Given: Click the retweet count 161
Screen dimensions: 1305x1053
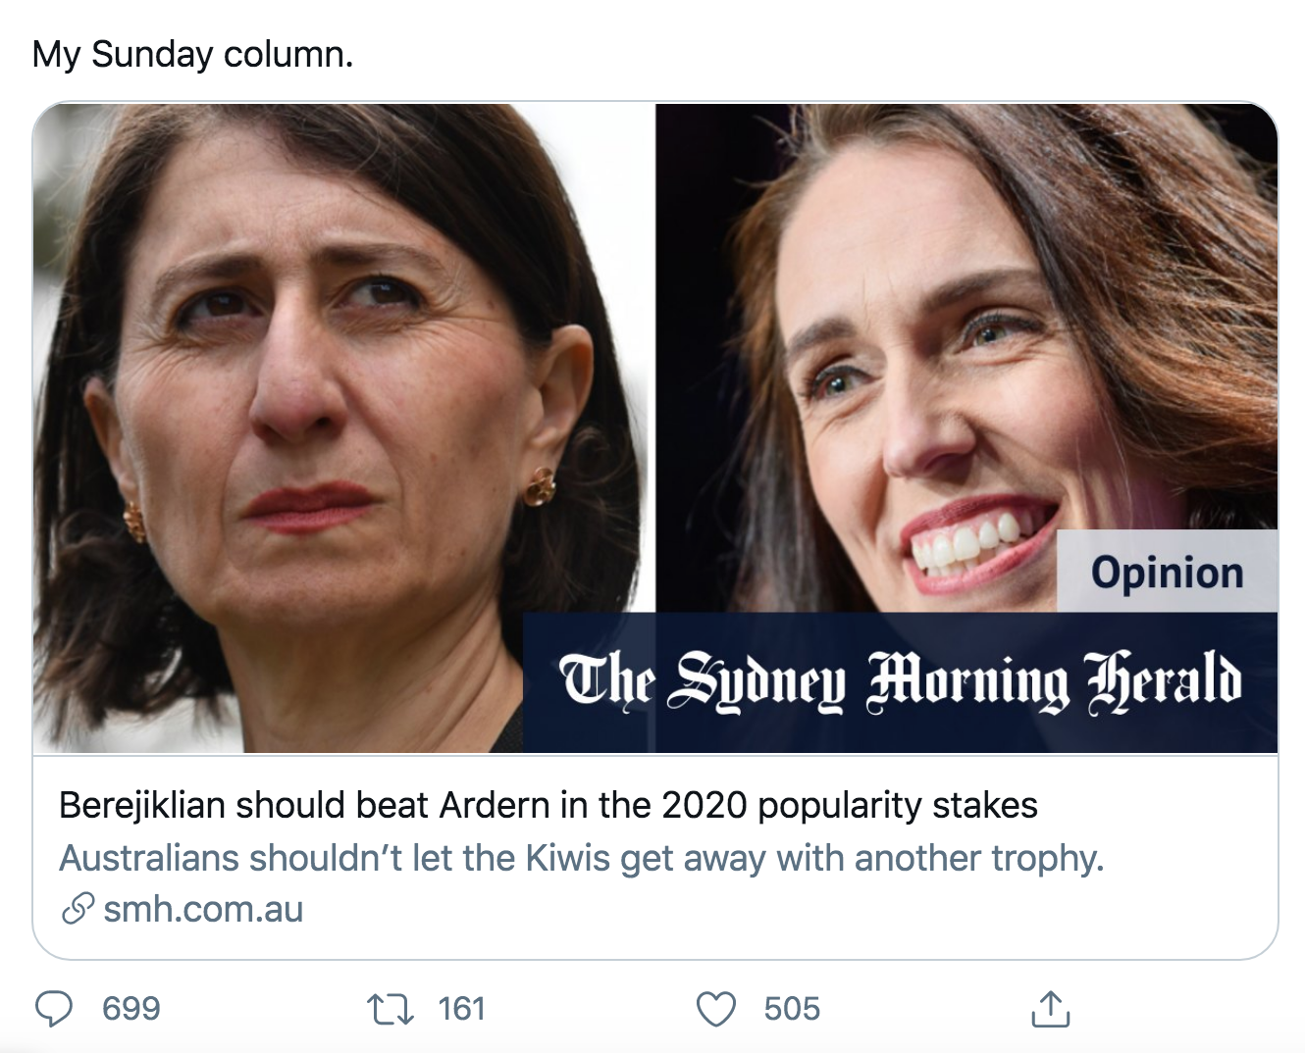Looking at the screenshot, I should [461, 1008].
